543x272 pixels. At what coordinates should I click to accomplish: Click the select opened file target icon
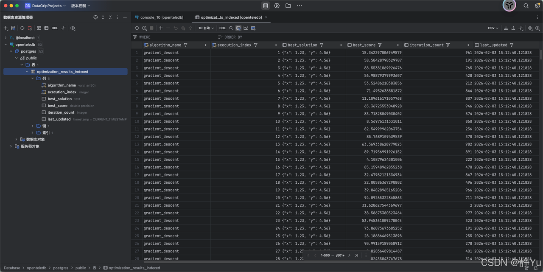(95, 17)
